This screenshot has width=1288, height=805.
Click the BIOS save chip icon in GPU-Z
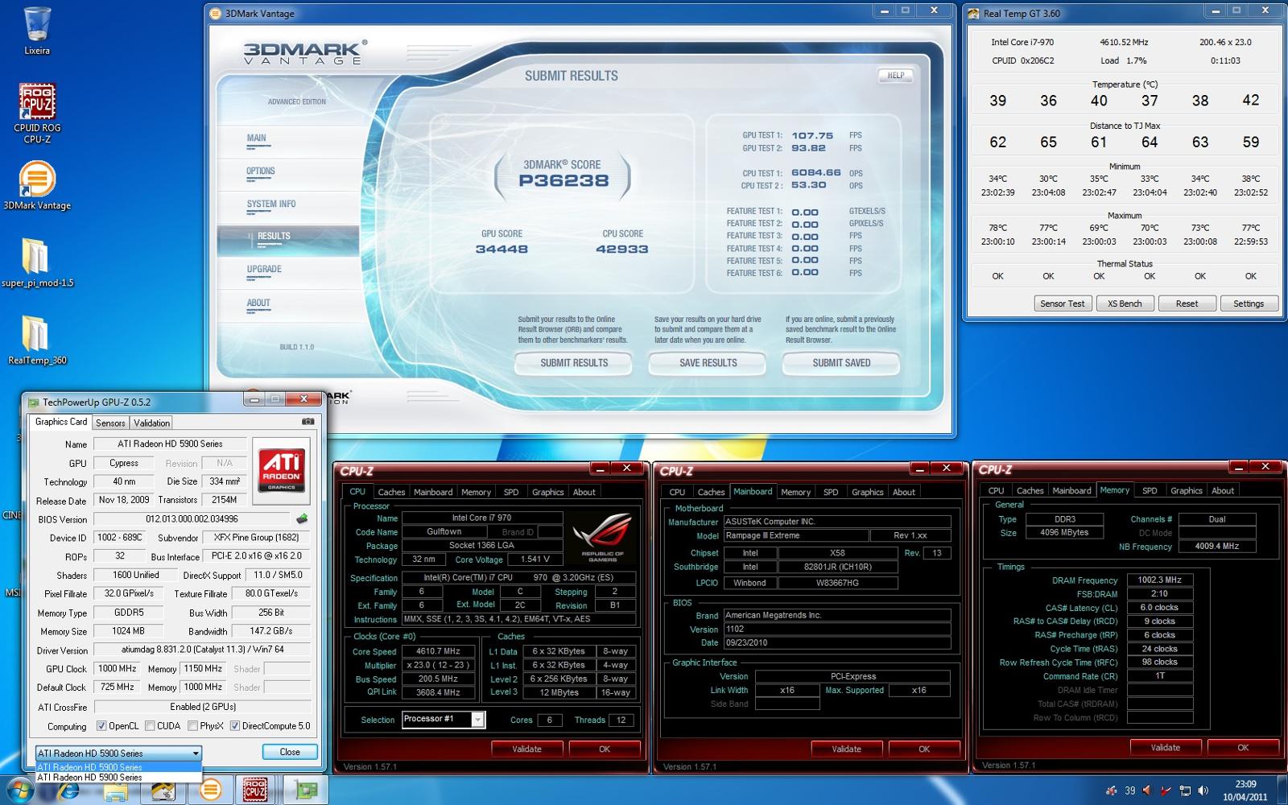click(x=302, y=518)
